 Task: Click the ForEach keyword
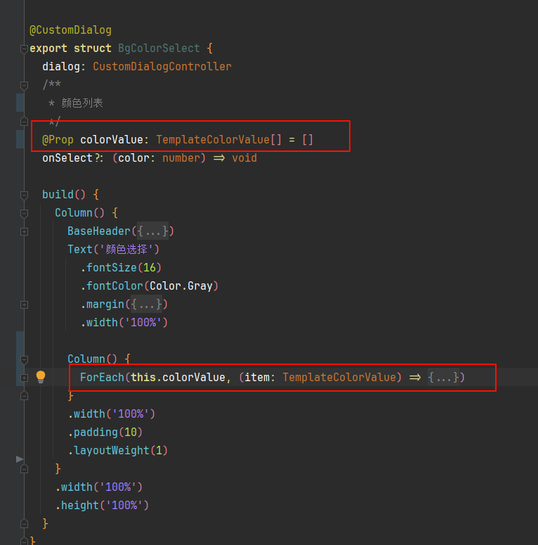tap(102, 378)
